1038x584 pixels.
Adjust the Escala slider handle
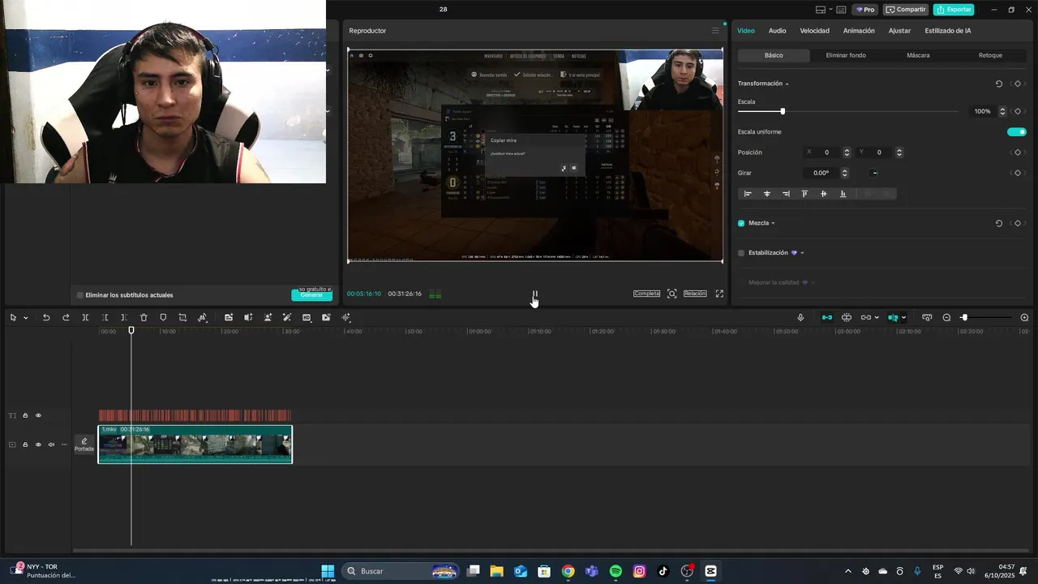[x=783, y=111]
